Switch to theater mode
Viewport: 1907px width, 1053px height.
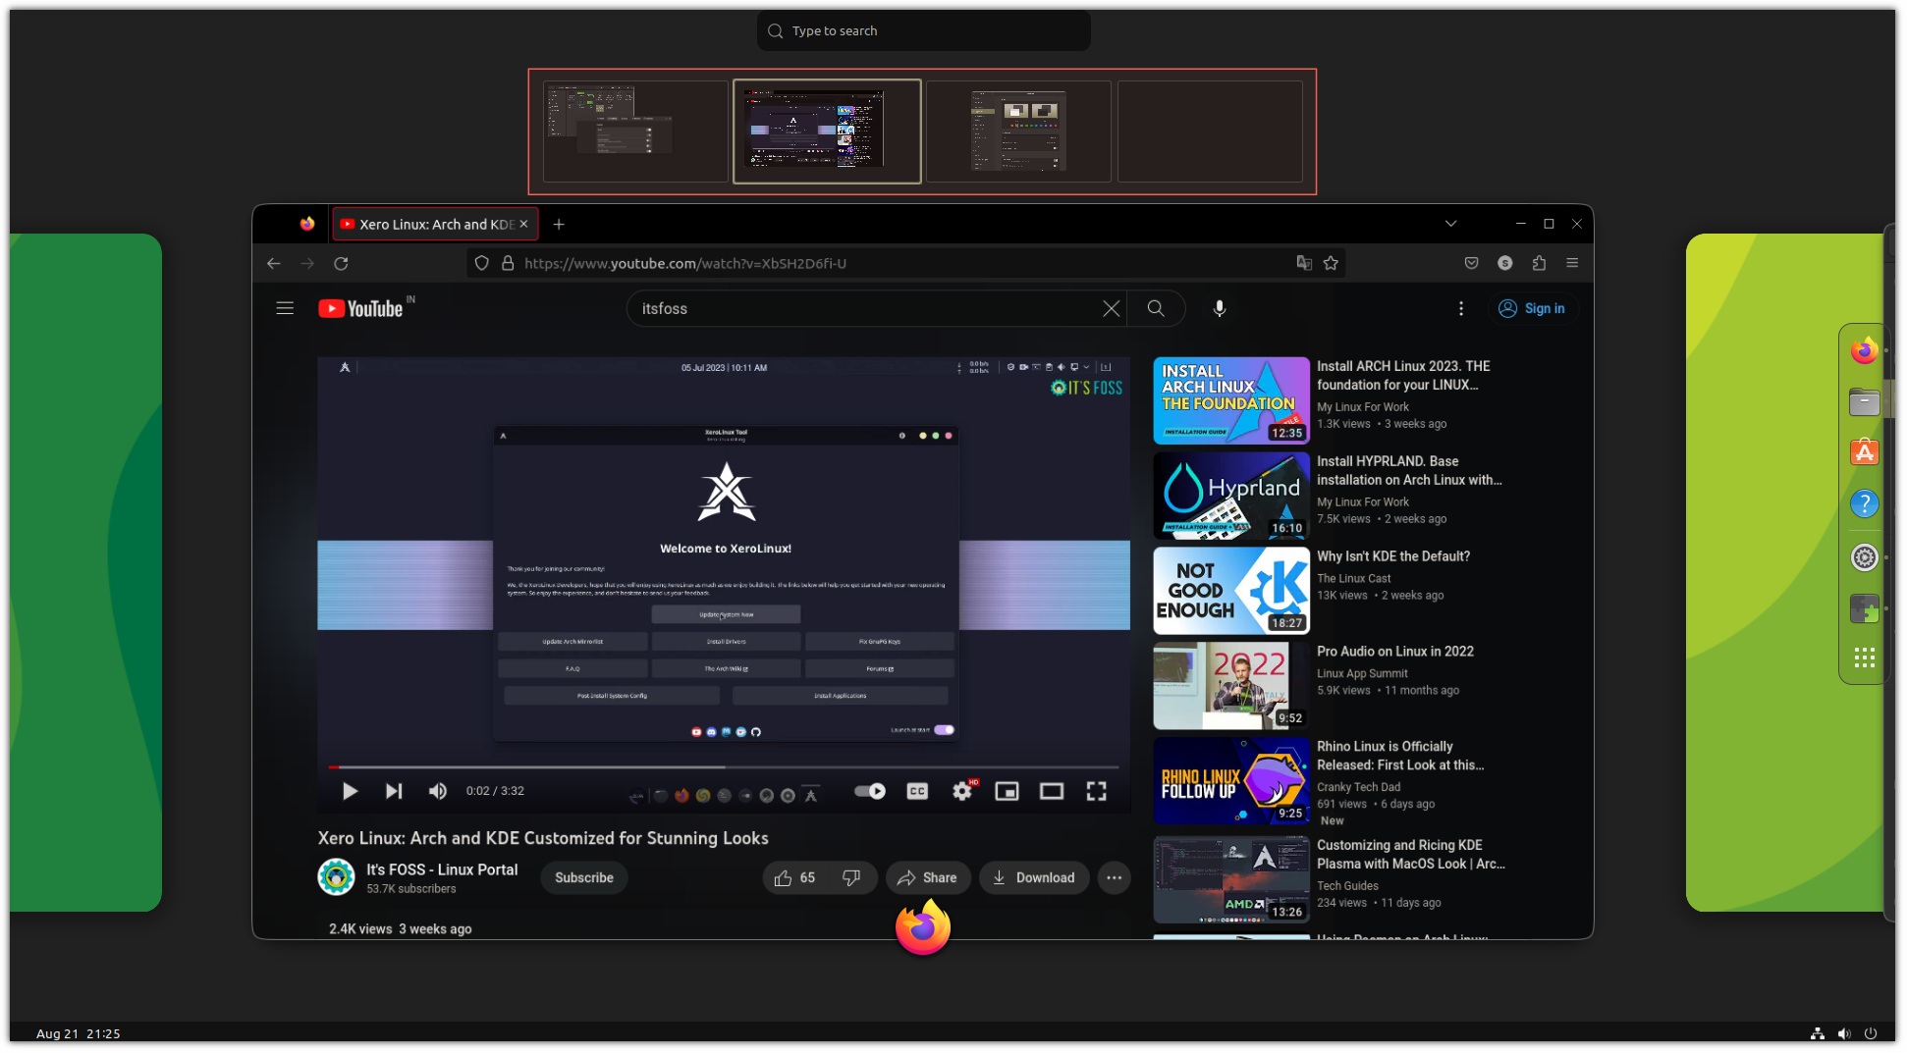point(1051,791)
